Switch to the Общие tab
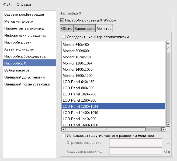The image size is (177, 161). 67,28
